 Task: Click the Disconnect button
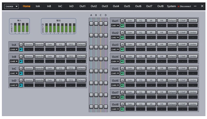[184, 6]
